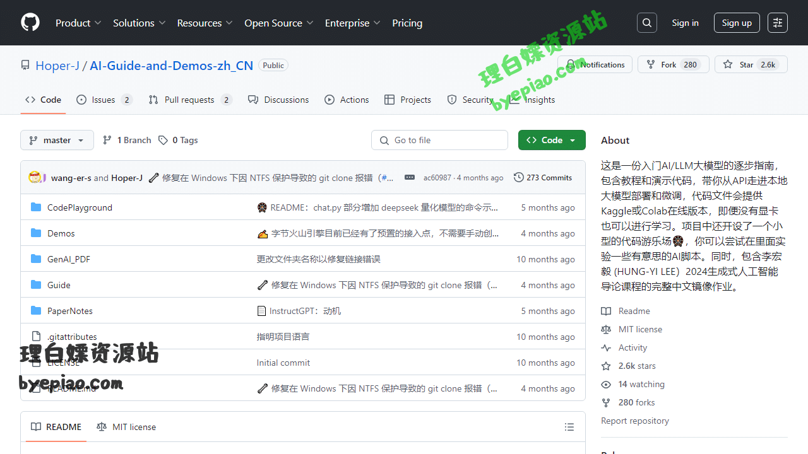808x454 pixels.
Task: Open Hoper-J owner profile link
Action: pos(57,65)
